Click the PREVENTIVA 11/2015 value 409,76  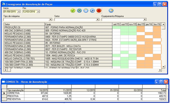click(60, 99)
